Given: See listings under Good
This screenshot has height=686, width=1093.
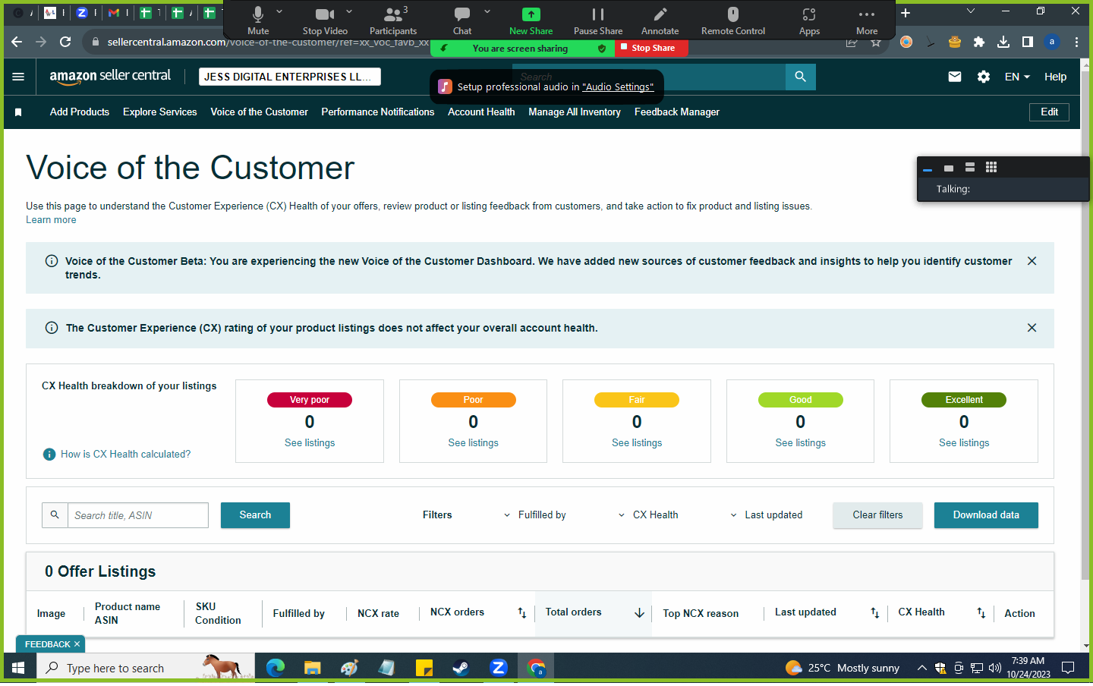Looking at the screenshot, I should pos(801,443).
